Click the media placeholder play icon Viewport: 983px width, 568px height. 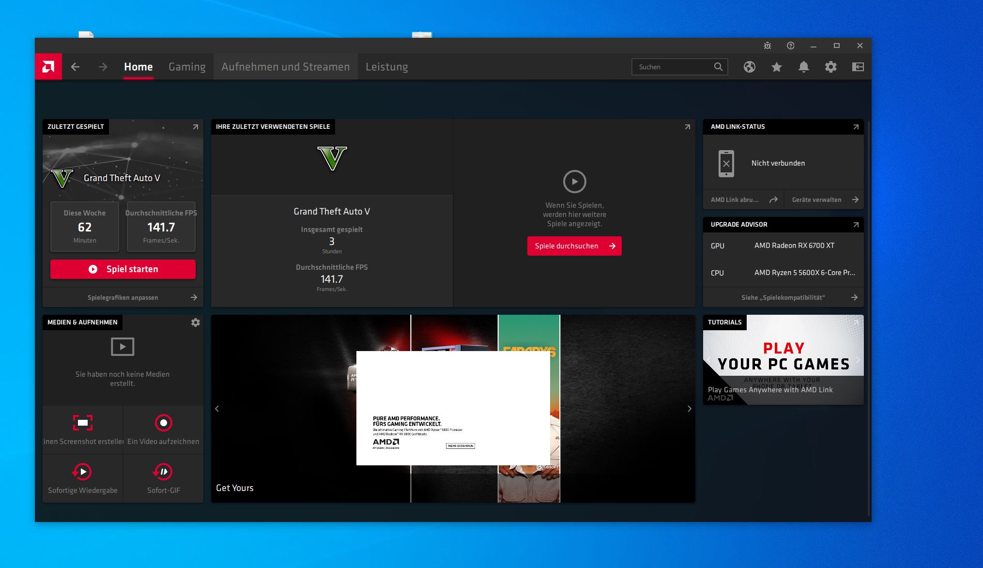(123, 347)
